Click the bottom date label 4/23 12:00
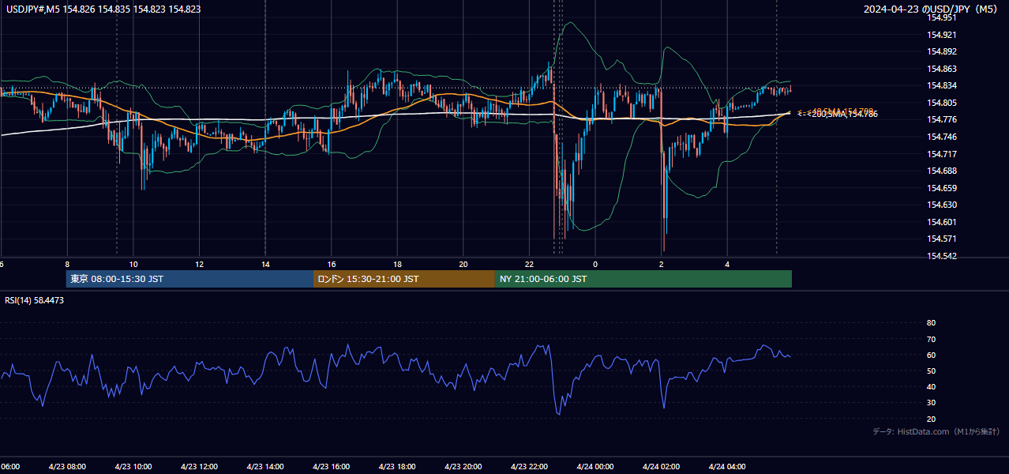 click(x=199, y=467)
